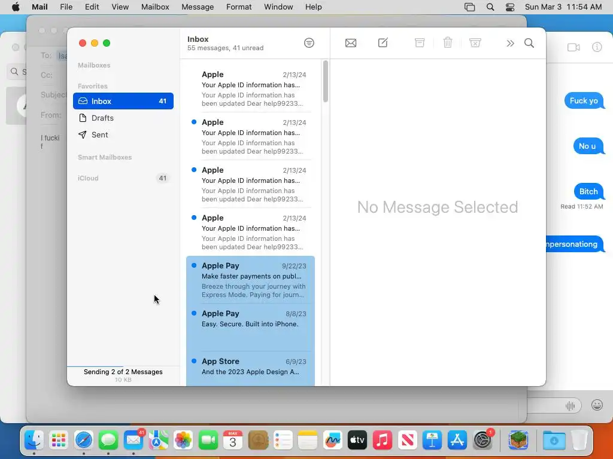
Task: Open Launchpad from the Dock
Action: point(59,440)
